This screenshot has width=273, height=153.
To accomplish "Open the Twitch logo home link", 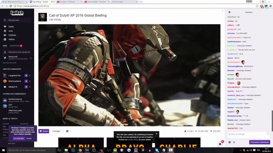I will pos(17,13).
